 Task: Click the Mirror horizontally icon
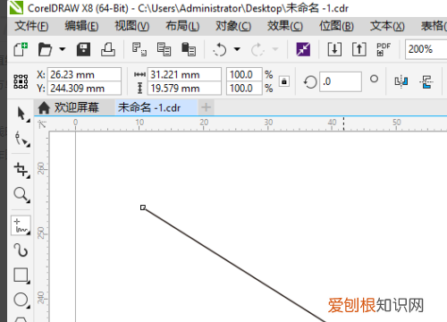pos(401,81)
